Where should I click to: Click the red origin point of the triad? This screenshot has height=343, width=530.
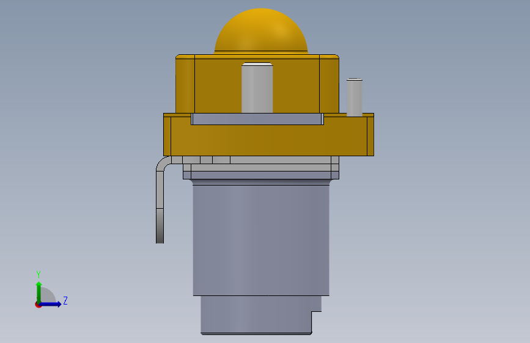pos(37,305)
